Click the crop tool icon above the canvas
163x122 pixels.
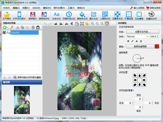point(87,24)
